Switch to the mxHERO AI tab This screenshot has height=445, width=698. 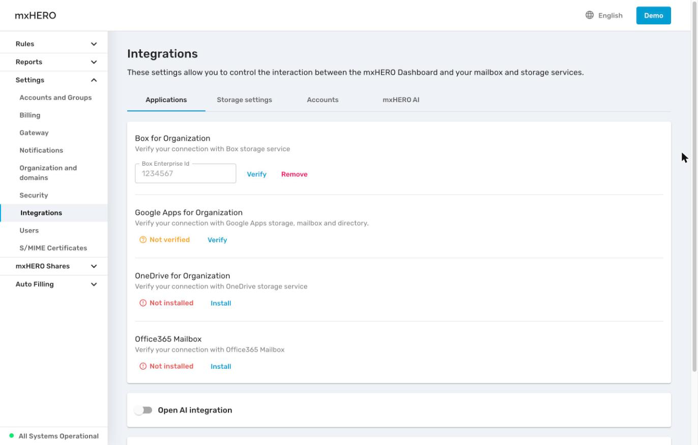(x=401, y=100)
